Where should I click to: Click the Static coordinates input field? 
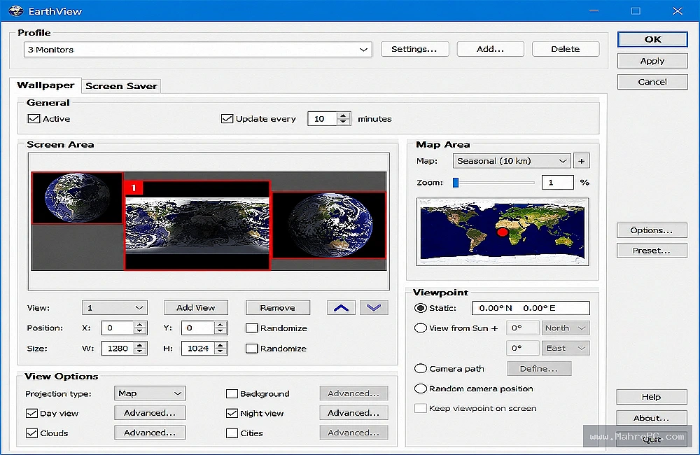tap(531, 308)
